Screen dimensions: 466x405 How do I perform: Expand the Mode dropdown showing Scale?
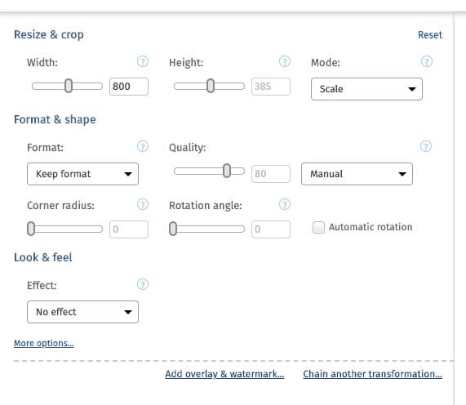coord(366,89)
